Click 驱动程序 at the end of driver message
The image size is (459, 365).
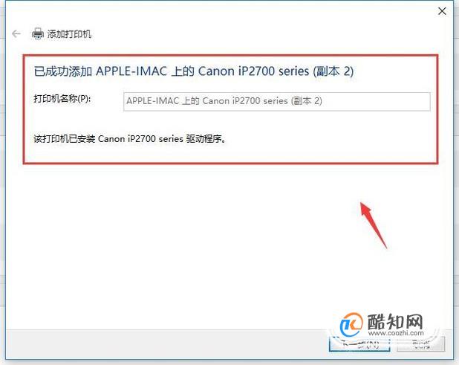click(204, 138)
